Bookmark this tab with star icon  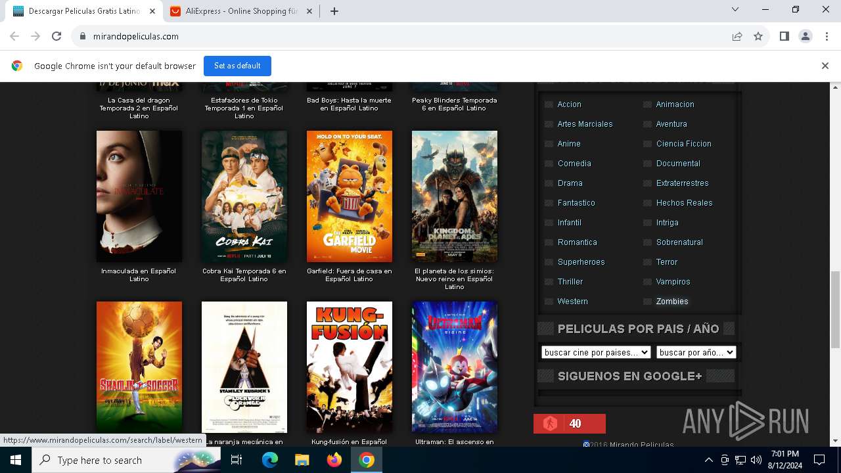[x=758, y=36]
